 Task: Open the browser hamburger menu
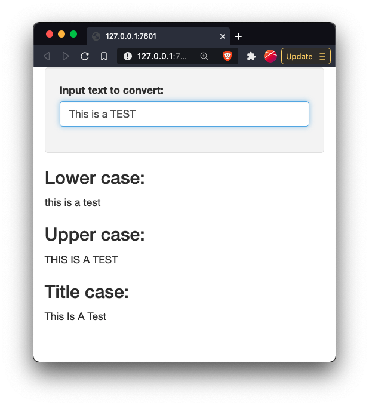[322, 56]
